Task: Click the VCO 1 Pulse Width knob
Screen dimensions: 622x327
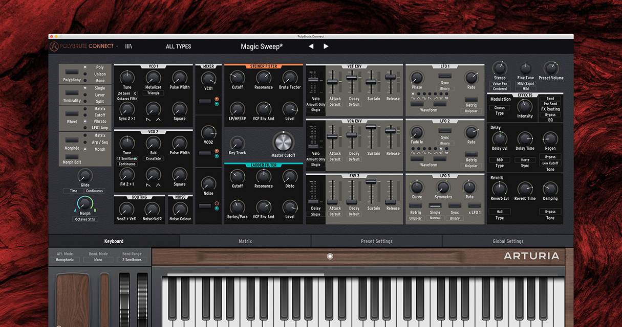Action: click(x=179, y=77)
